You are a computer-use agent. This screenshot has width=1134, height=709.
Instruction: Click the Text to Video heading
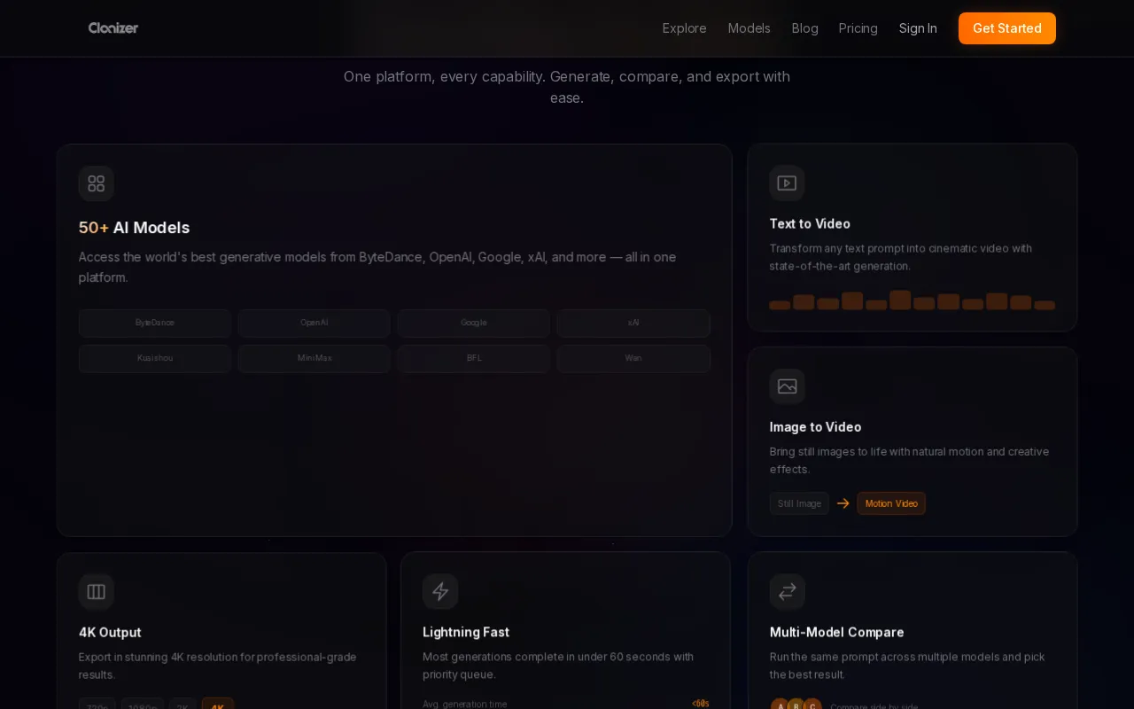point(810,223)
